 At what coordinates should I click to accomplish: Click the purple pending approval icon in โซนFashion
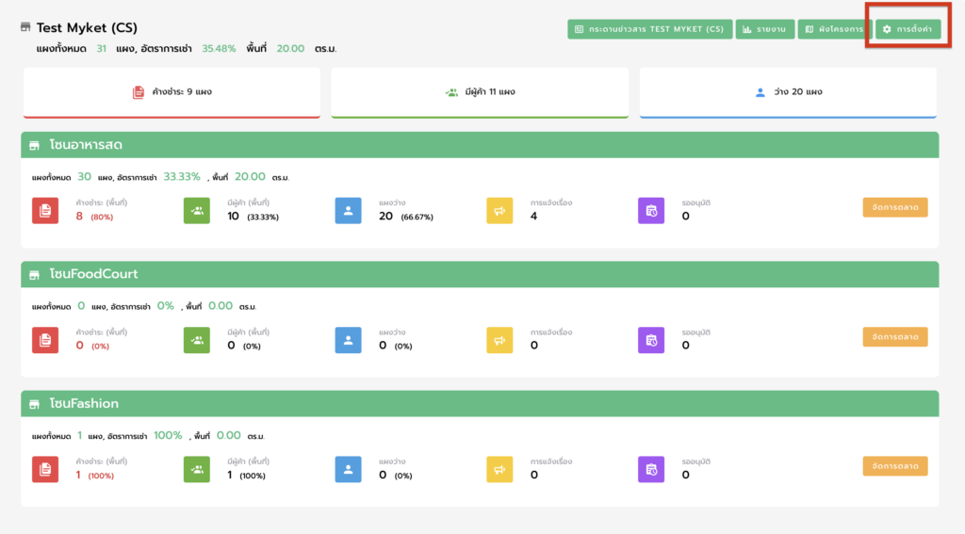pos(651,469)
